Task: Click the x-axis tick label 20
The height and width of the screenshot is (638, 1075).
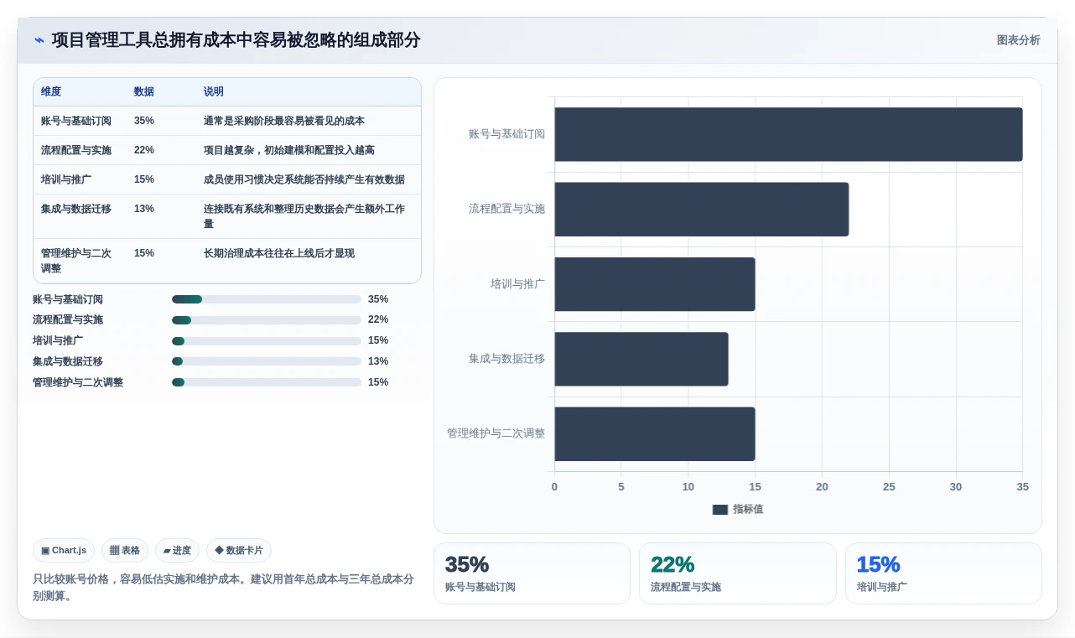Action: point(822,487)
